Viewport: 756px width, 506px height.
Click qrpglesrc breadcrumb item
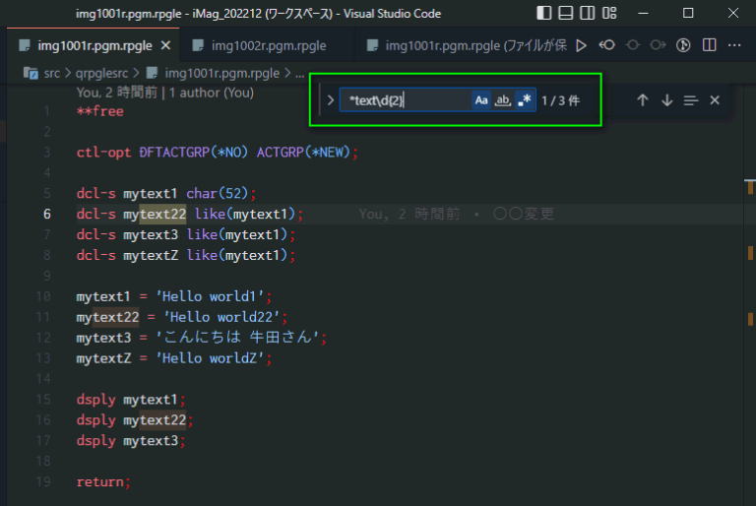coord(101,73)
